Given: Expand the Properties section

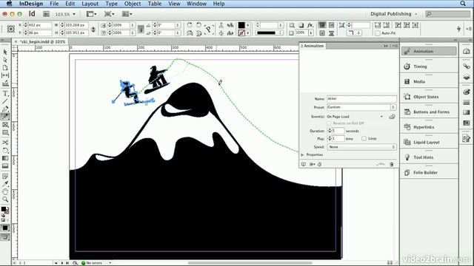Looking at the screenshot, I should pos(302,154).
